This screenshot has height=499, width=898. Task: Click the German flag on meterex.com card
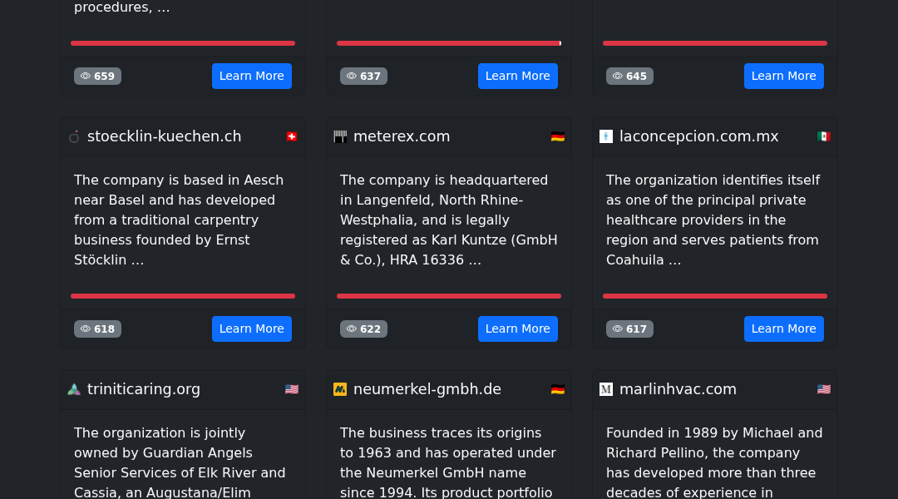click(558, 136)
